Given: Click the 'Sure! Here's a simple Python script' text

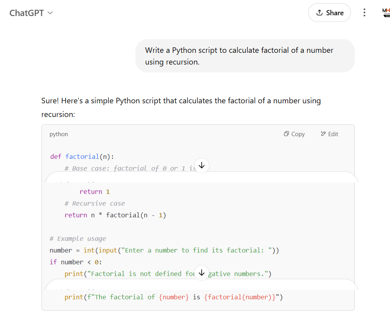Looking at the screenshot, I should [x=181, y=107].
